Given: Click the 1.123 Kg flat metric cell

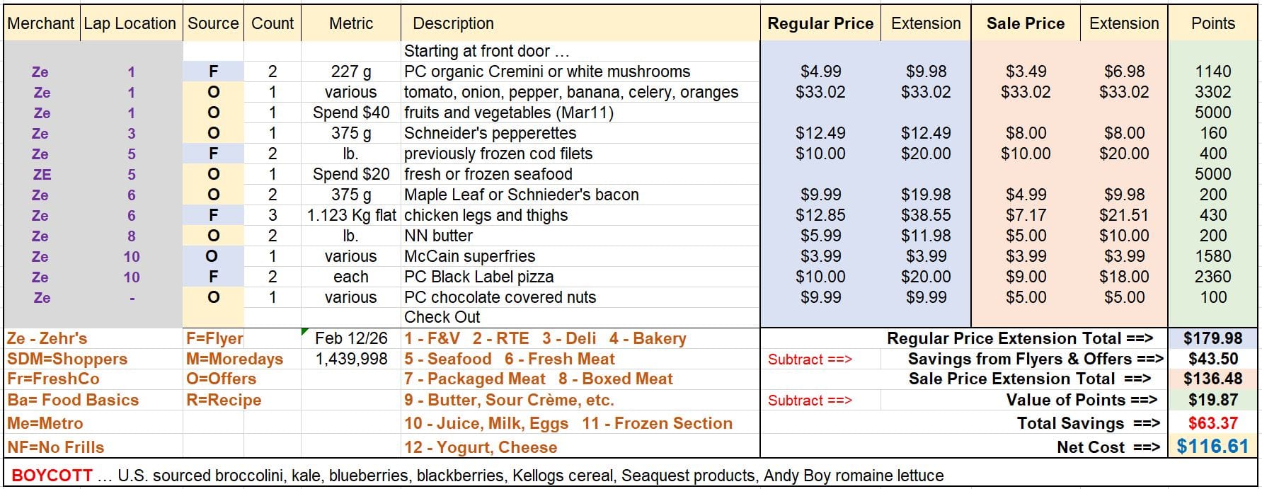Looking at the screenshot, I should [351, 215].
